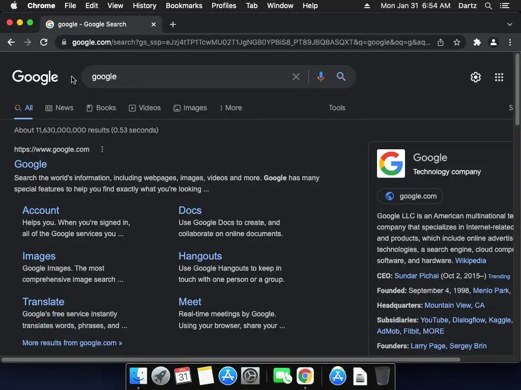The image size is (521, 390).
Task: Clear the search box text
Action: pos(296,77)
